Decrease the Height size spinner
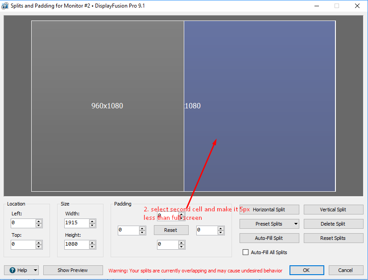 tap(92, 247)
